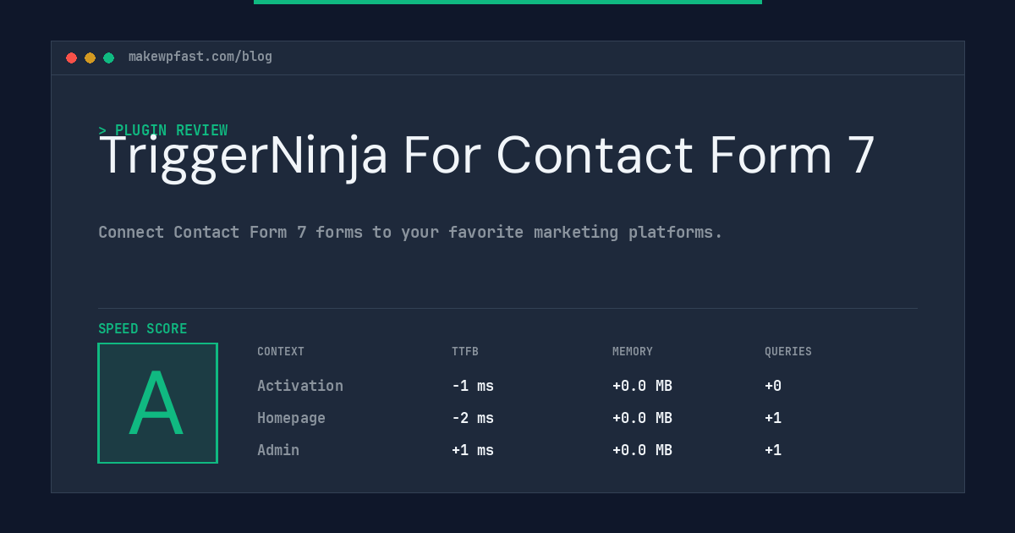1015x533 pixels.
Task: Click the 'SPEED SCORE' label
Action: [x=143, y=329]
